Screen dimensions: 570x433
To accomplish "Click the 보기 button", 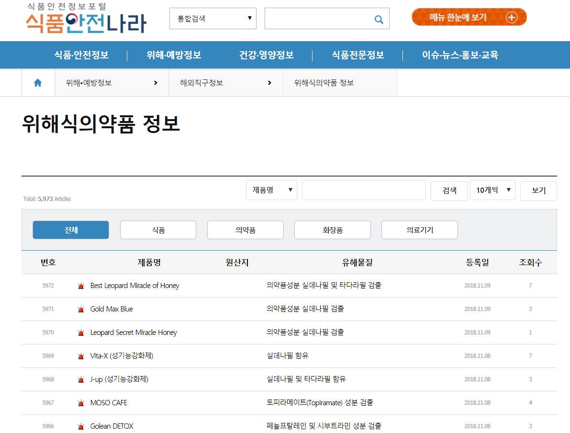I will [x=539, y=190].
